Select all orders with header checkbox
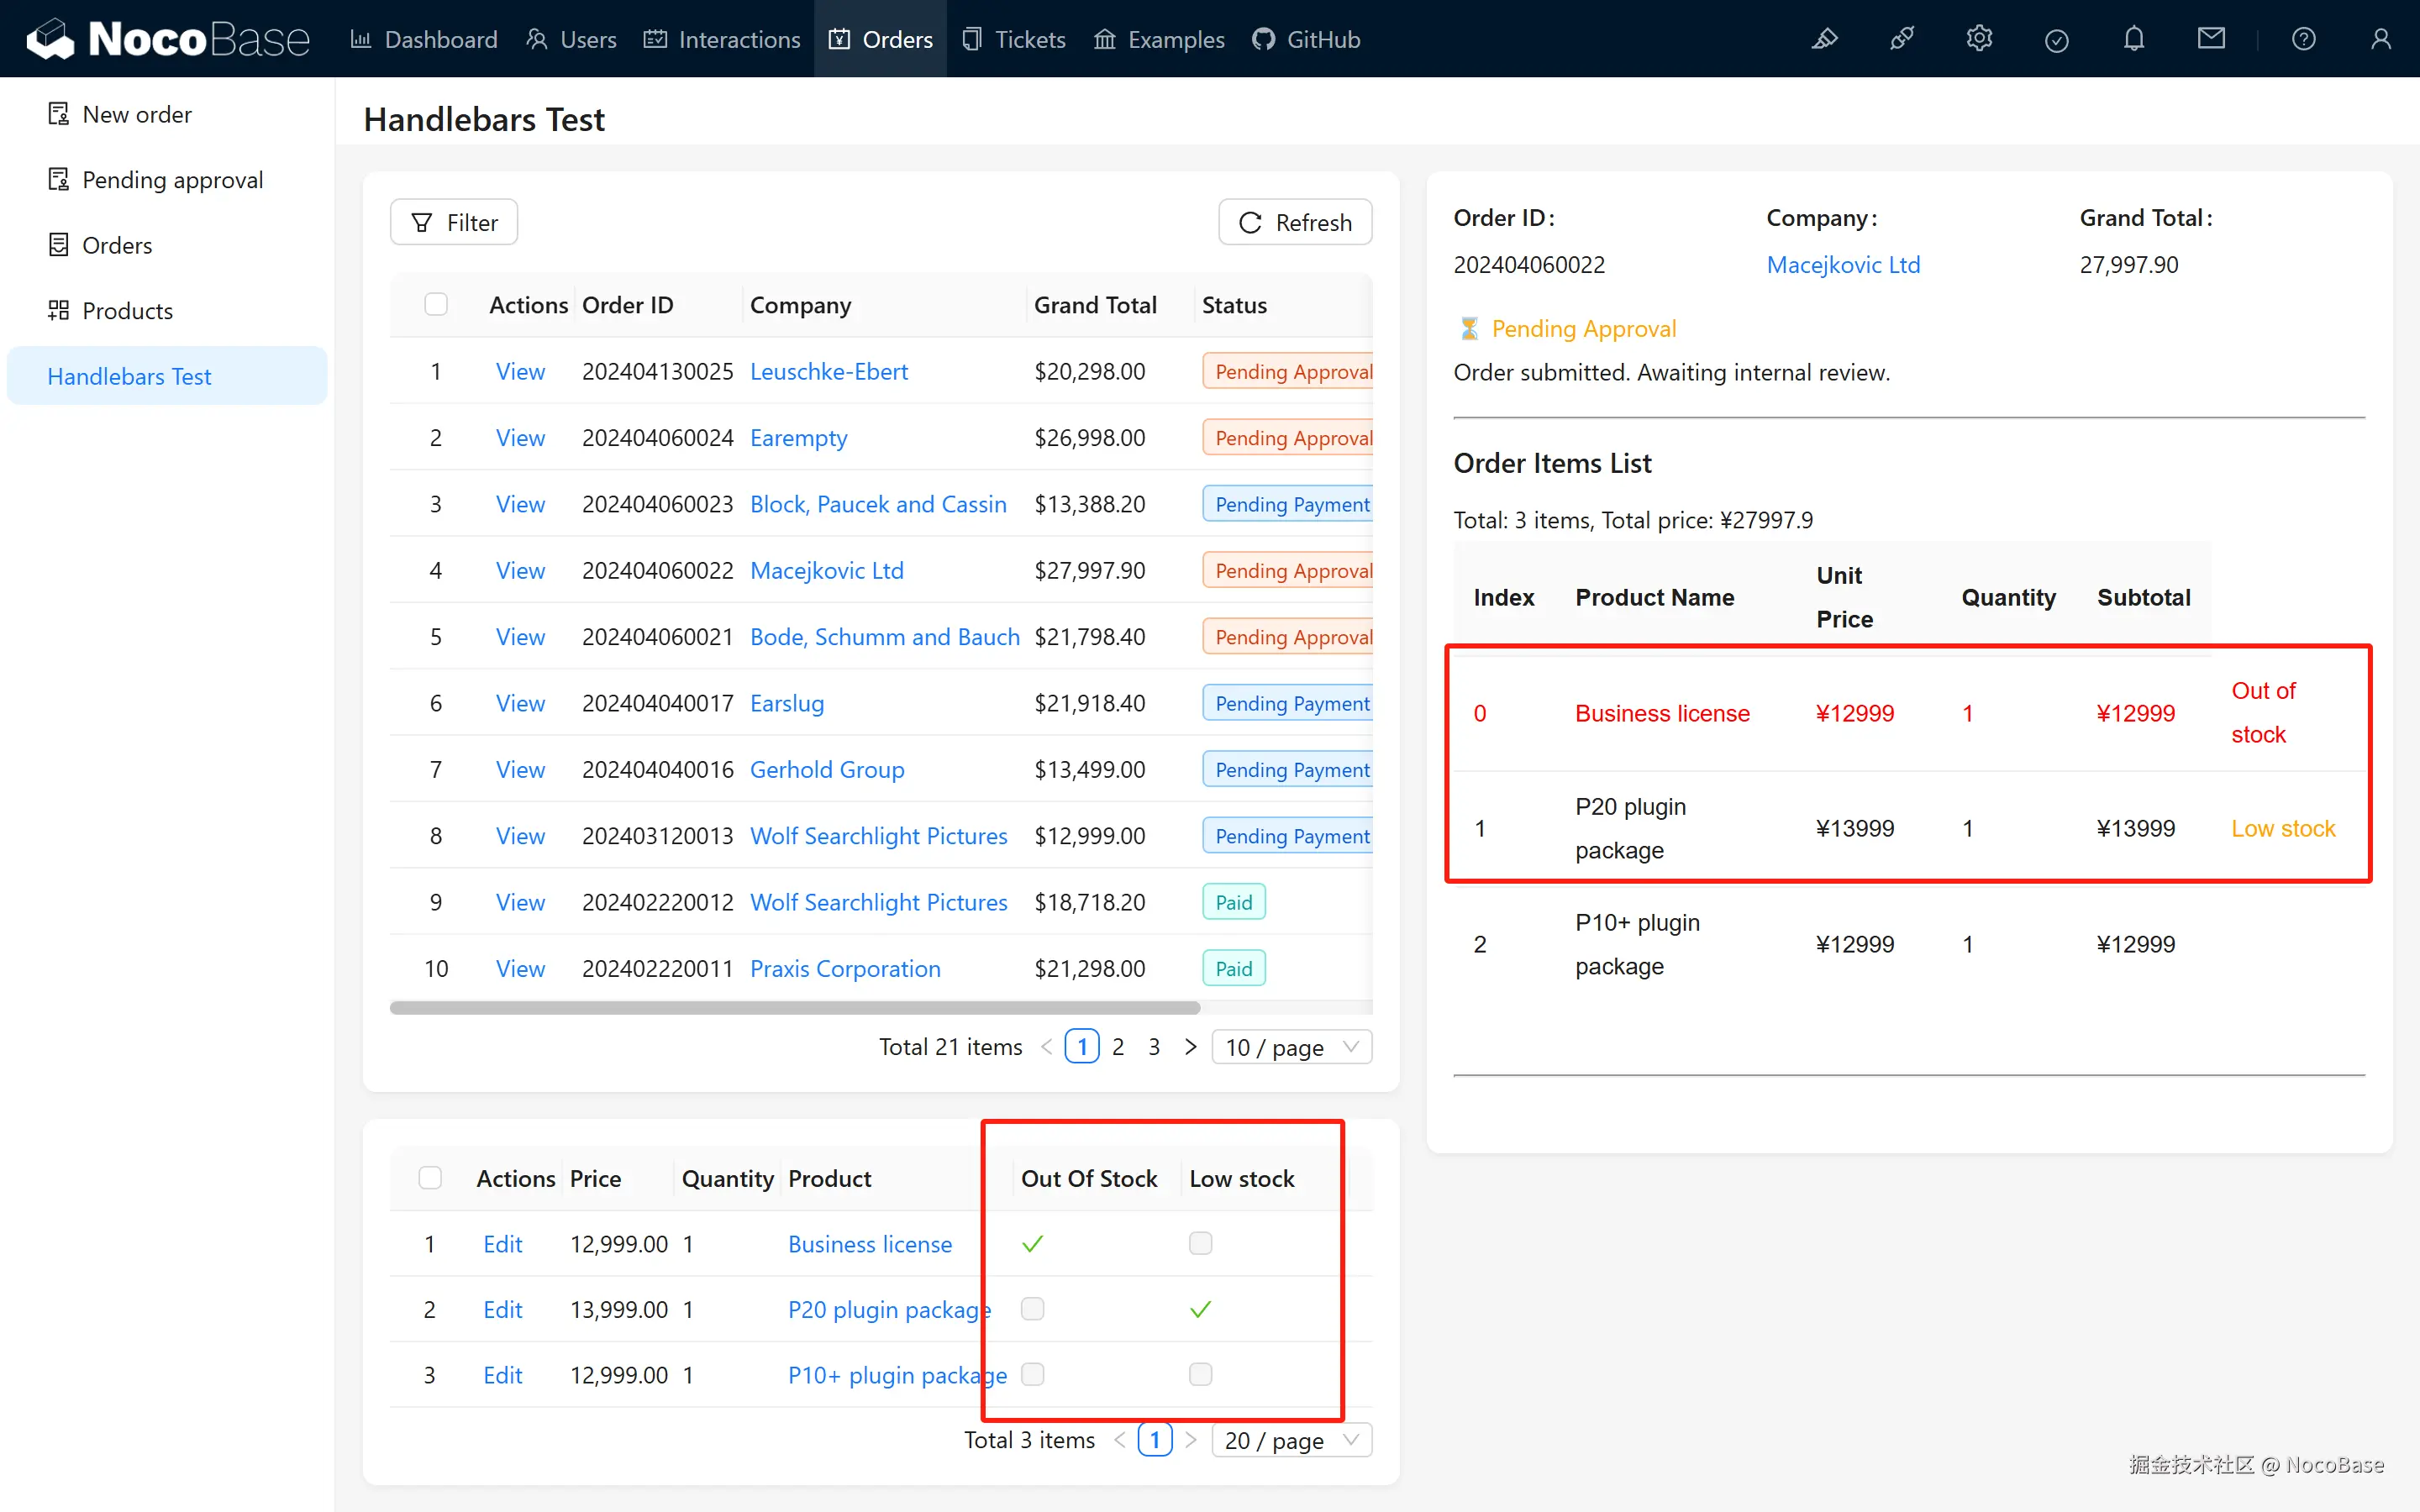The width and height of the screenshot is (2420, 1512). coord(436,304)
